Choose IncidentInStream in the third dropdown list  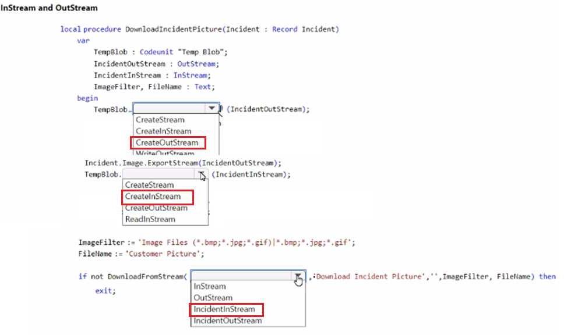(x=224, y=309)
